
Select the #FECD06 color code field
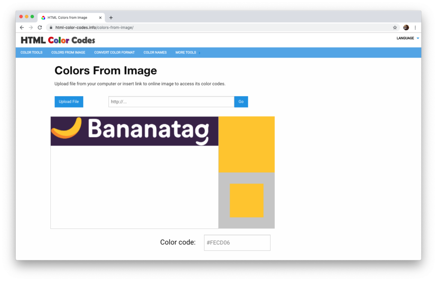tap(237, 243)
